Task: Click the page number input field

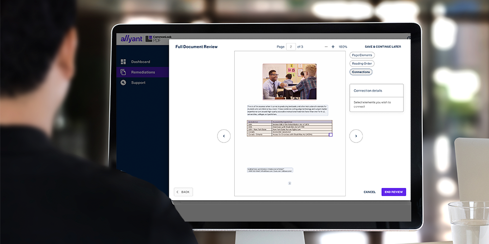Action: (291, 47)
